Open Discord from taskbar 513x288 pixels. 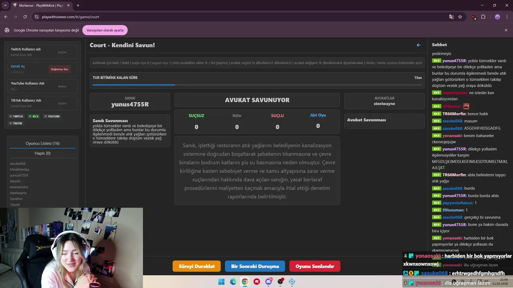269,282
